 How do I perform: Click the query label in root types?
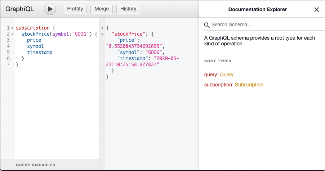point(210,75)
